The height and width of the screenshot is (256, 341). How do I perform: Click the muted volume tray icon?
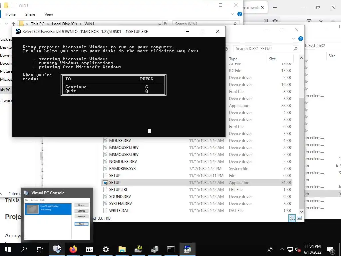coord(298,249)
